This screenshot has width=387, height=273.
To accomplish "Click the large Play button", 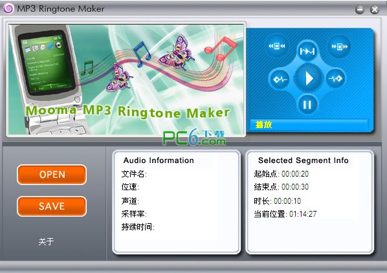I will click(308, 78).
